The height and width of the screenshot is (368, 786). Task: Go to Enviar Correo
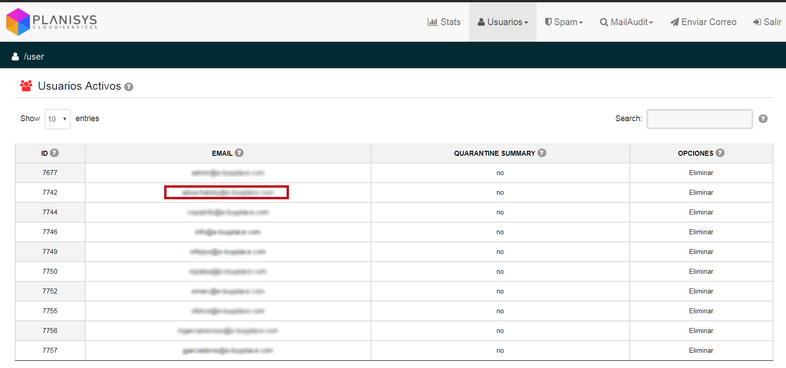click(703, 22)
